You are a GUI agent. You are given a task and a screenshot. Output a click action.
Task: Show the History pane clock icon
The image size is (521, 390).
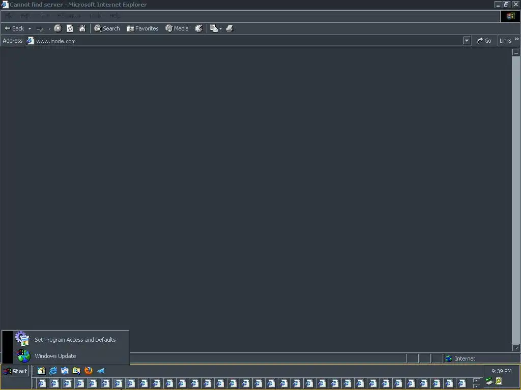[x=199, y=28]
